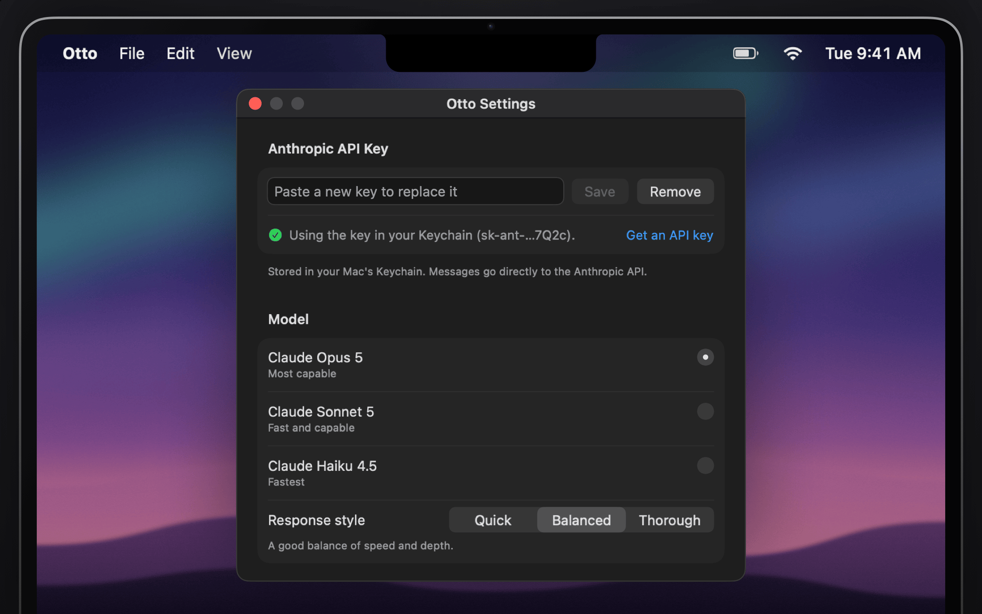This screenshot has height=614, width=982.
Task: Click the Claude Haiku 4.5 label
Action: coord(322,466)
